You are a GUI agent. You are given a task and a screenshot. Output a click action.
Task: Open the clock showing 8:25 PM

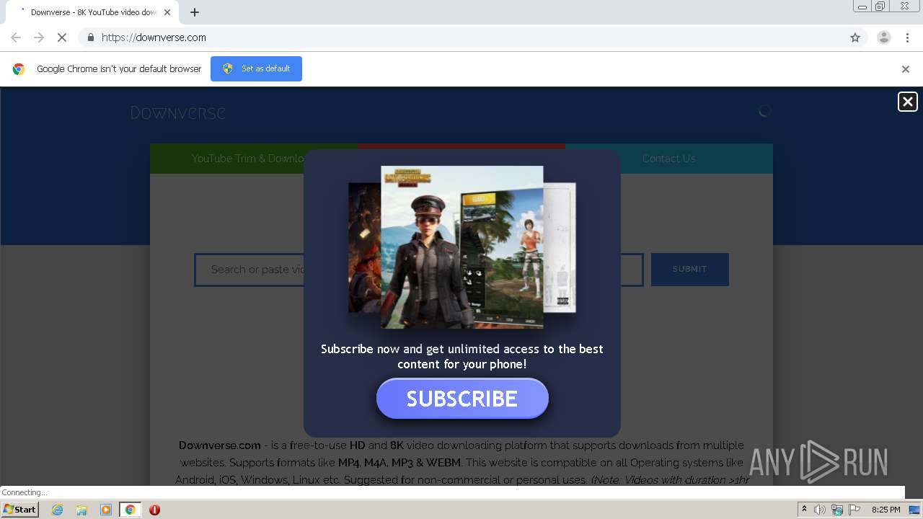886,510
